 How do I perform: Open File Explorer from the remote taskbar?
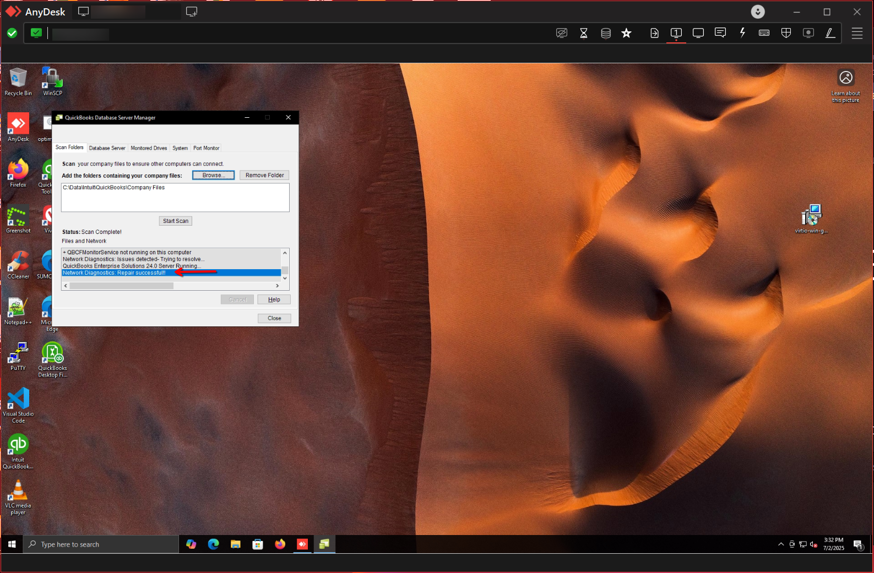coord(236,544)
